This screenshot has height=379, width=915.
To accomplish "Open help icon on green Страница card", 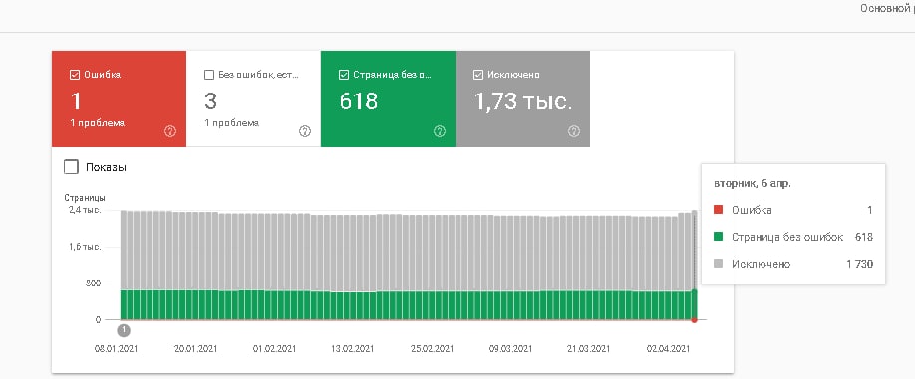I will pyautogui.click(x=440, y=131).
